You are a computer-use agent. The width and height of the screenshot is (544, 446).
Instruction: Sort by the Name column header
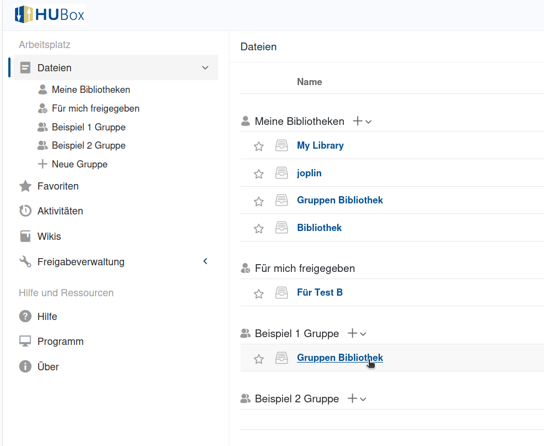pyautogui.click(x=309, y=82)
